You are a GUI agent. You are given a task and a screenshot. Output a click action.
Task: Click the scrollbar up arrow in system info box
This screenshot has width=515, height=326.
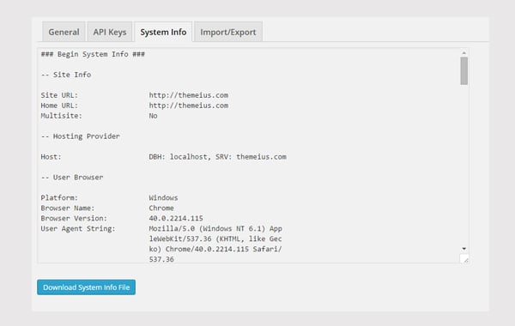(463, 53)
